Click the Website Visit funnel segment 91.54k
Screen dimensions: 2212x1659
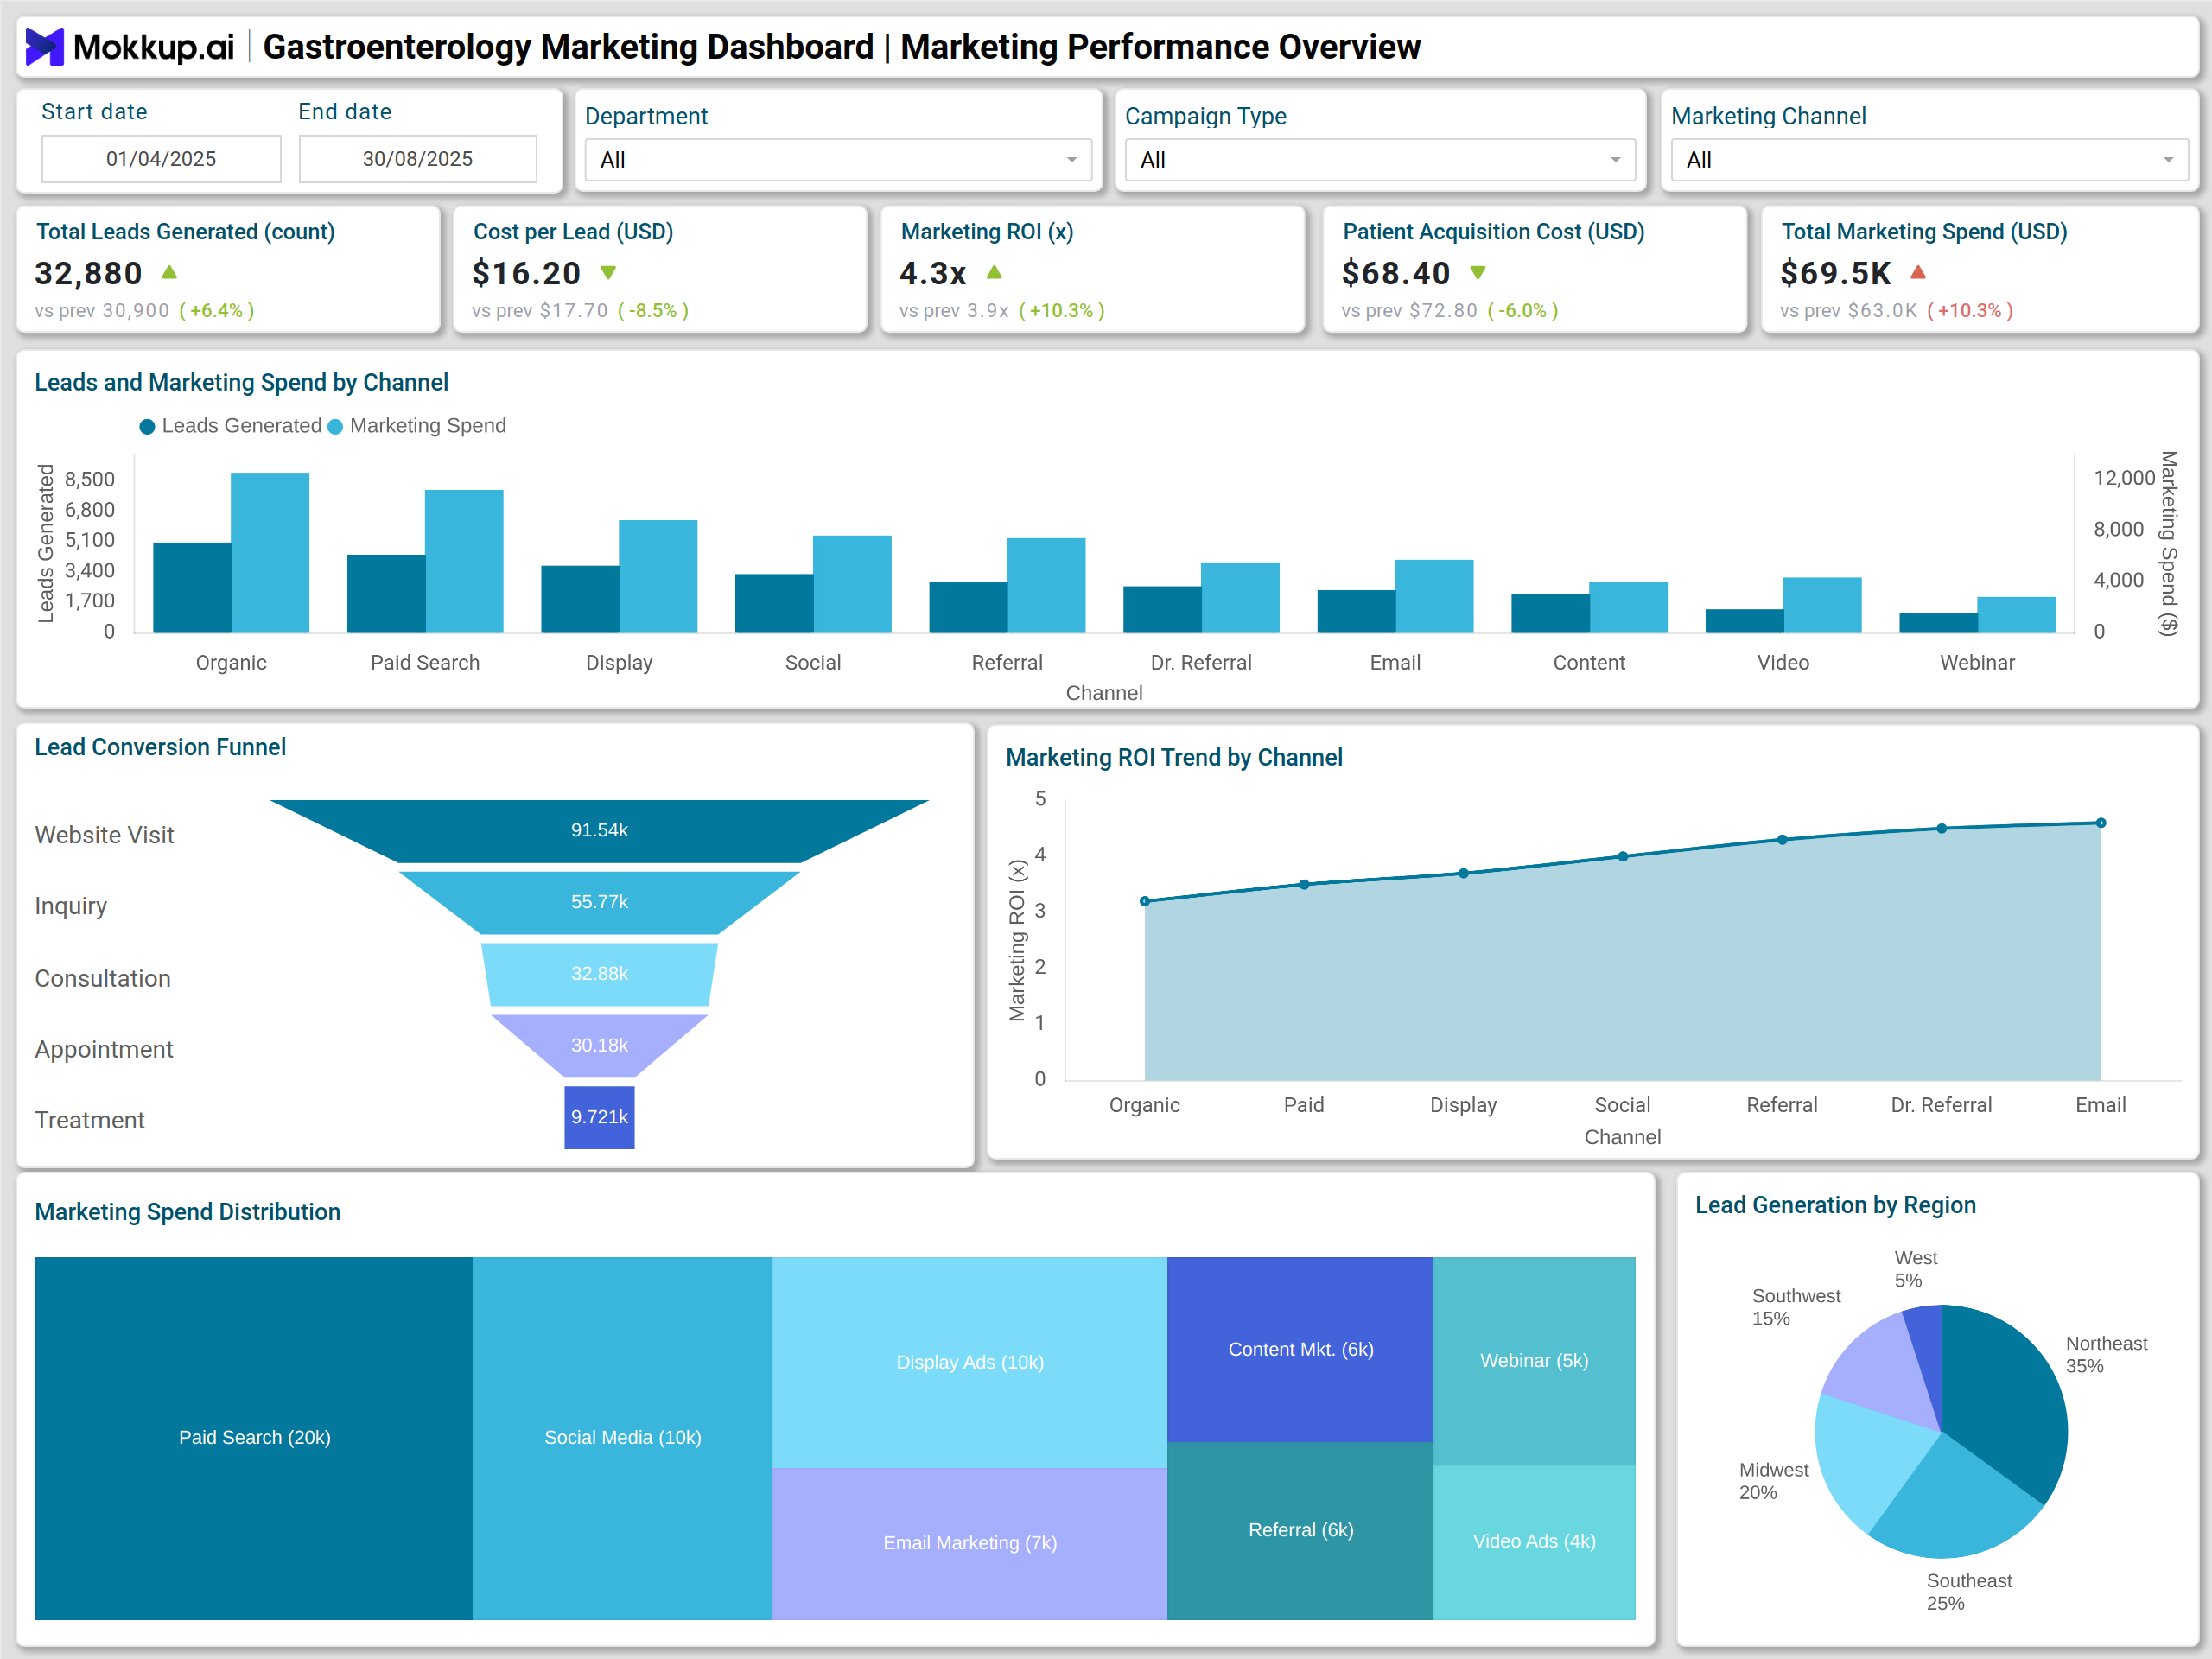pyautogui.click(x=599, y=830)
